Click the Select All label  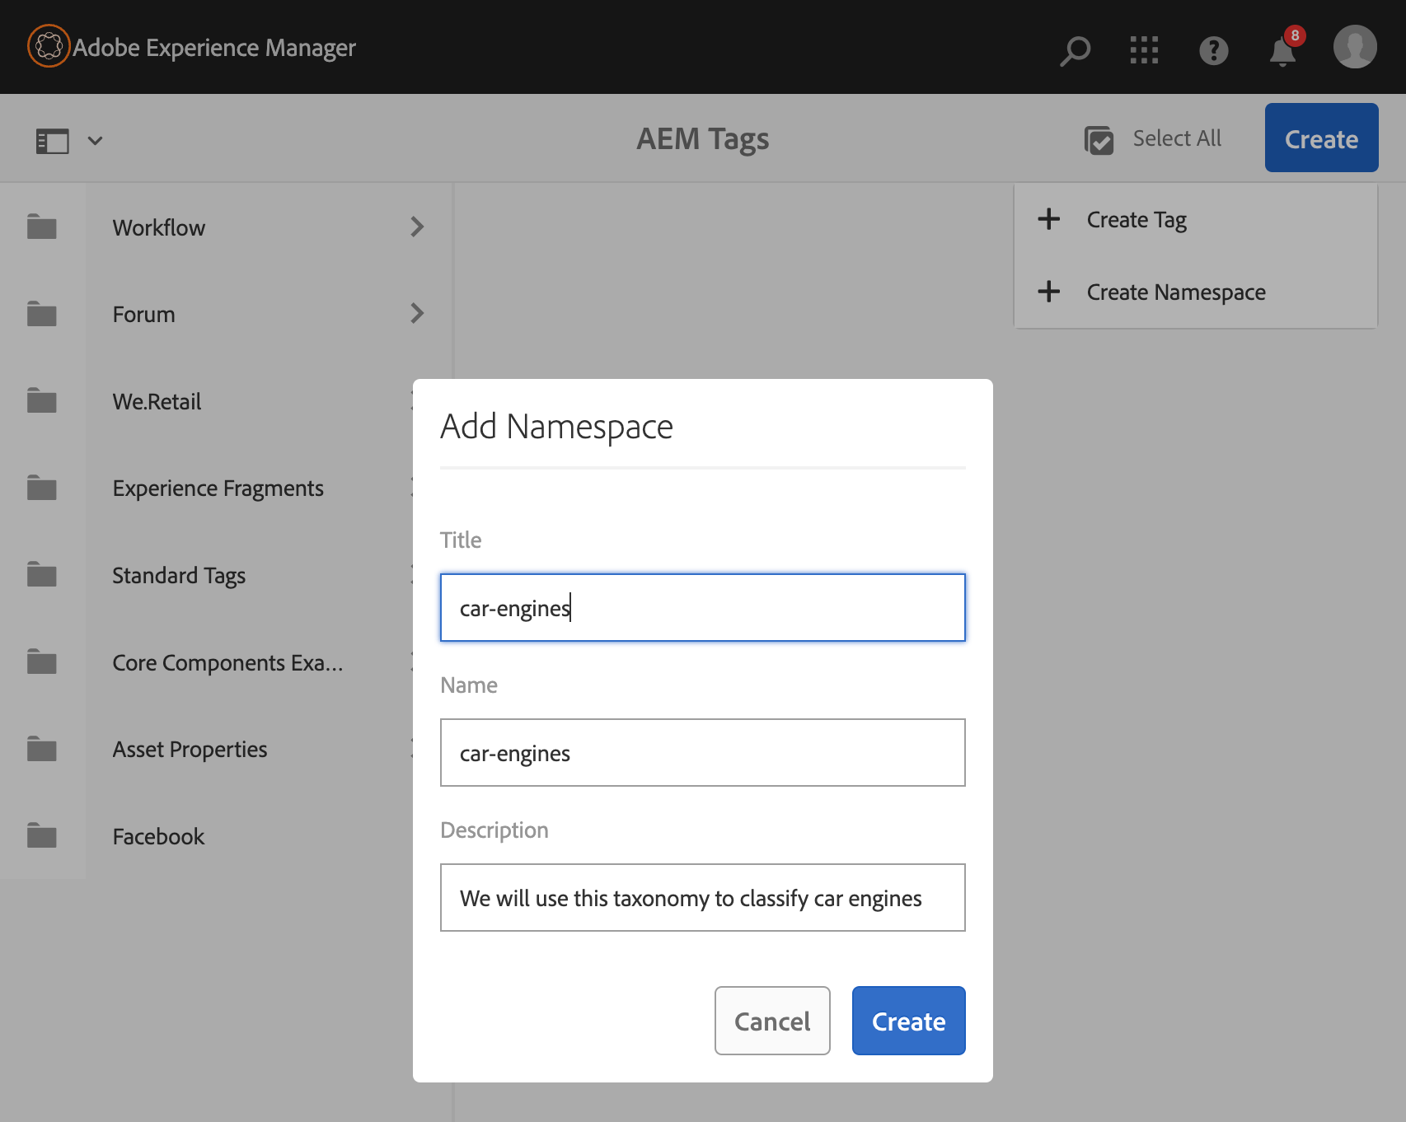click(1177, 138)
